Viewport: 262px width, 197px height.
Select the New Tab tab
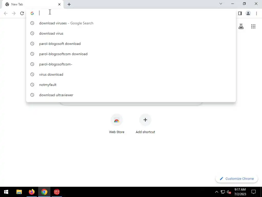pyautogui.click(x=32, y=4)
